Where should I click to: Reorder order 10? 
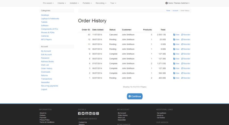tap(186, 49)
